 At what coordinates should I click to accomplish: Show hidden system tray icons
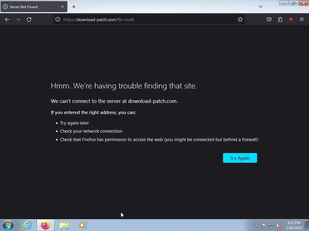click(x=256, y=225)
